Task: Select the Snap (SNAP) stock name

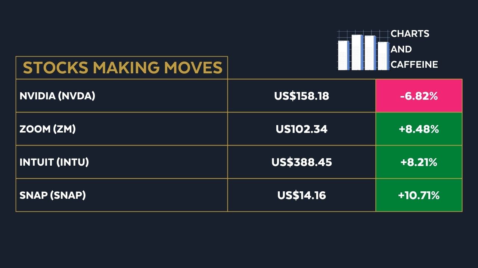Action: point(53,195)
